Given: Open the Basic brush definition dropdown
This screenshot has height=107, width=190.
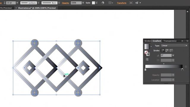Looking at the screenshot, I should (x=59, y=3).
